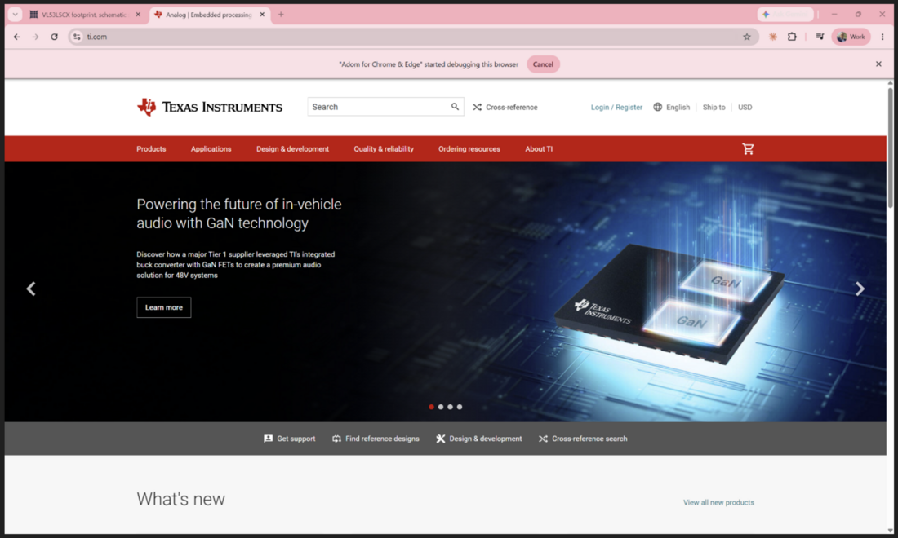898x538 pixels.
Task: Click Cross-reference search icon in gray bar
Action: (x=543, y=439)
